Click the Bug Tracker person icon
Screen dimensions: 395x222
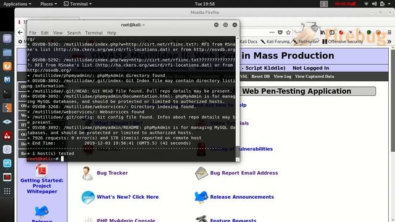coord(88,173)
